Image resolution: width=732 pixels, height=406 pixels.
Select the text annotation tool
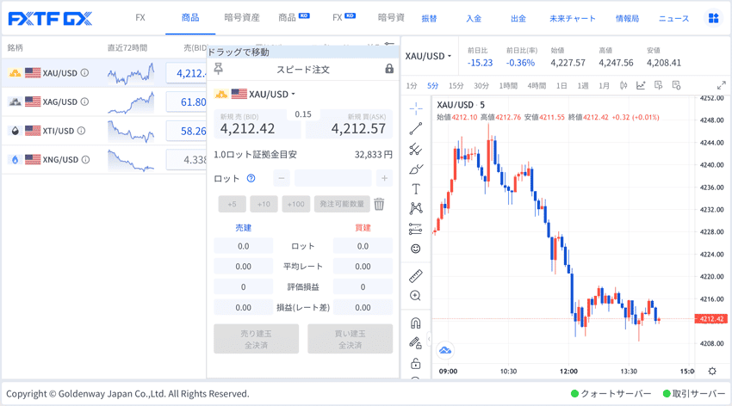coord(416,188)
